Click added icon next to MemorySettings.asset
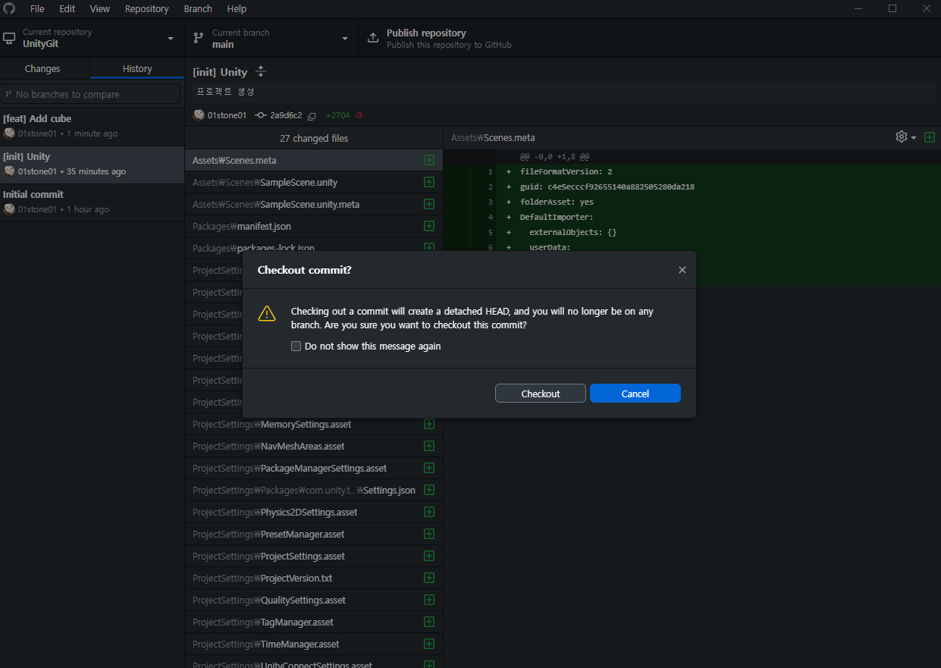Image resolution: width=941 pixels, height=668 pixels. click(x=429, y=424)
